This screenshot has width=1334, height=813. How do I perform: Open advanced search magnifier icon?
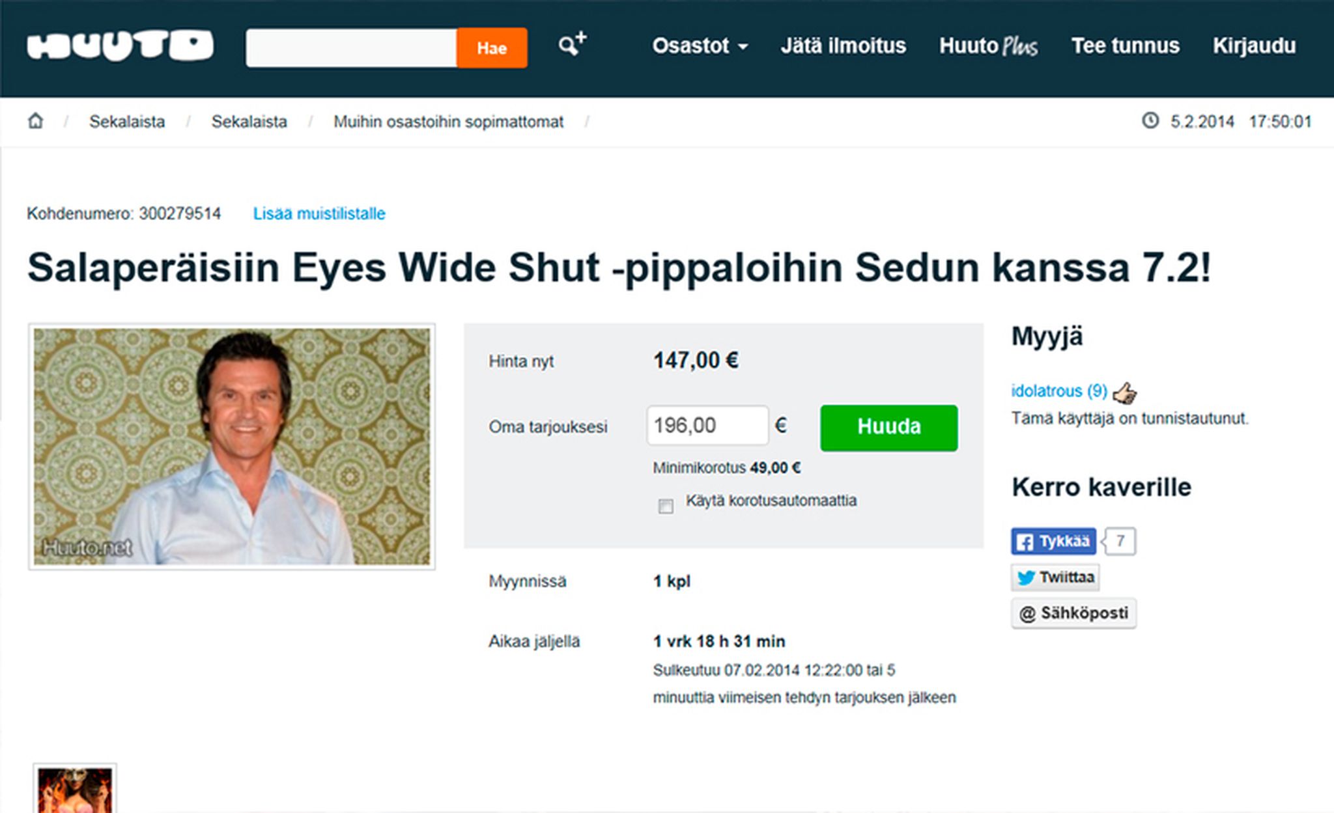[571, 45]
